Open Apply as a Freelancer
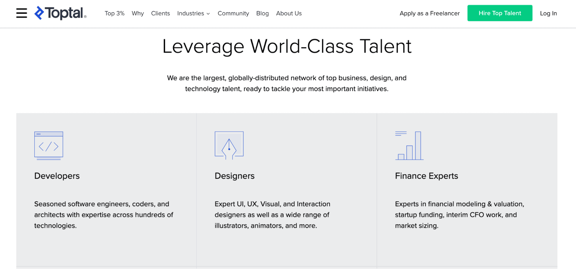The image size is (576, 269). (x=429, y=13)
